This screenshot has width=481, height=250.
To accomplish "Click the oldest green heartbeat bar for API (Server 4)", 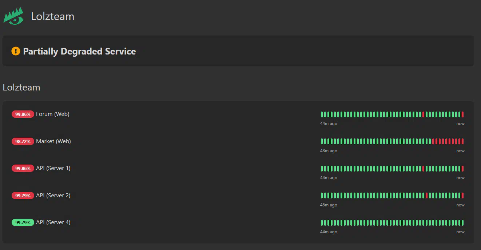I will tap(322, 223).
